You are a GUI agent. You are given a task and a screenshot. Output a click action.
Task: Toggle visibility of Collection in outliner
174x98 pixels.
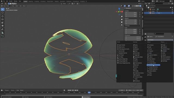click(172, 8)
